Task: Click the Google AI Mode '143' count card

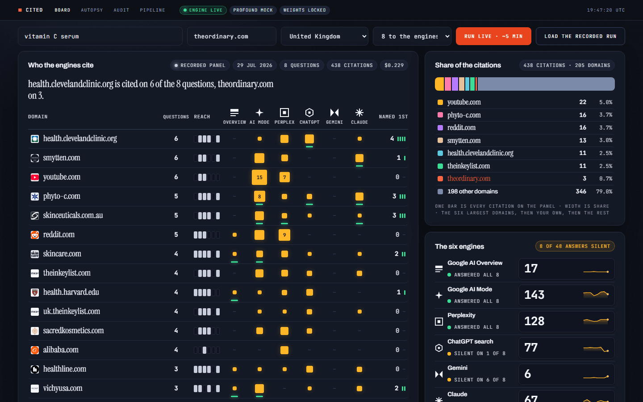Action: tap(567, 295)
